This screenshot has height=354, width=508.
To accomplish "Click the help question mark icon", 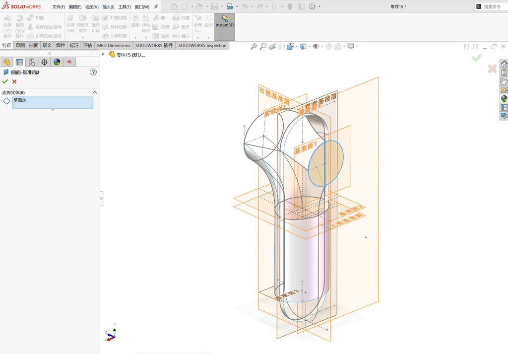I will point(93,72).
